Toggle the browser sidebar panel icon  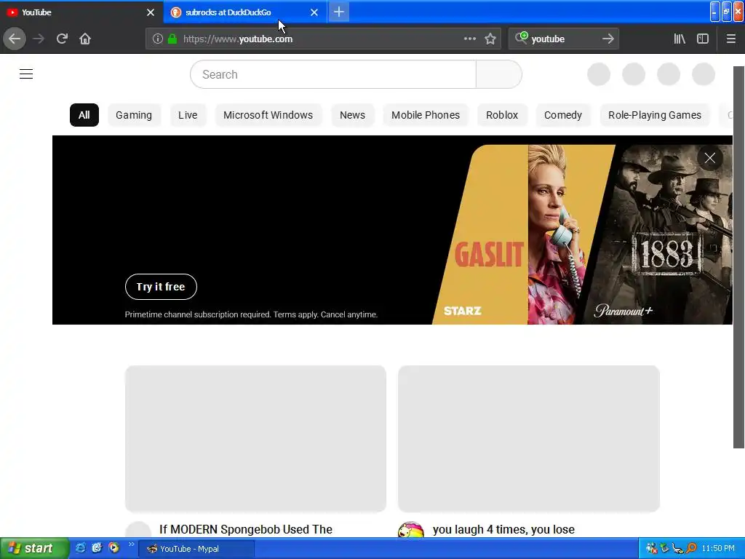[x=703, y=39]
